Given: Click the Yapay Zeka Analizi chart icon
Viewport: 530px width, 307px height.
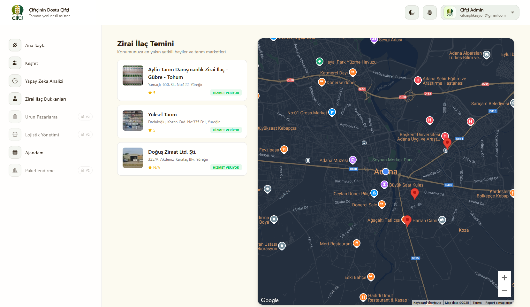Looking at the screenshot, I should pos(15,81).
